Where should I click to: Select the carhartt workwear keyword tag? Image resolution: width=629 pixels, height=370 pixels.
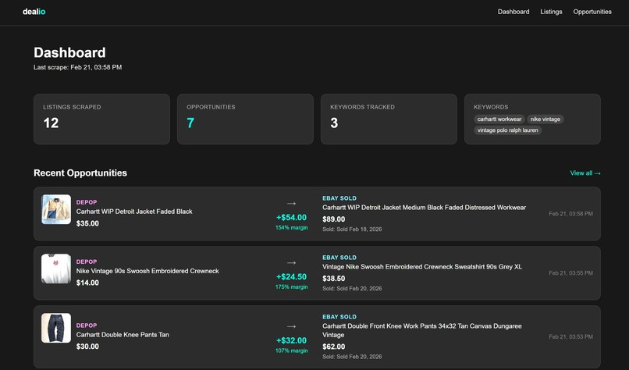coord(499,119)
